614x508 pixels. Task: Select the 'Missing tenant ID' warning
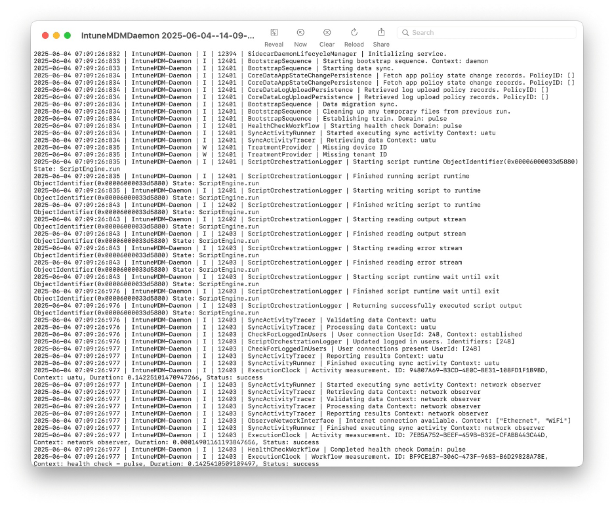(211, 155)
